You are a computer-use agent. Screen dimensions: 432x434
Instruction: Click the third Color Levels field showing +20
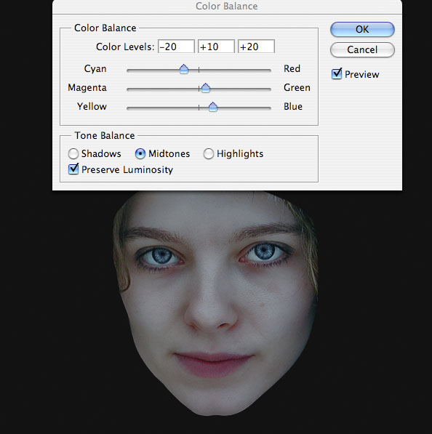click(x=257, y=47)
